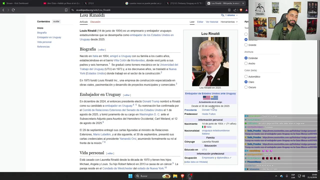Image resolution: width=320 pixels, height=180 pixels.
Task: Open the Yamandú Orsi link
Action: tap(128, 139)
